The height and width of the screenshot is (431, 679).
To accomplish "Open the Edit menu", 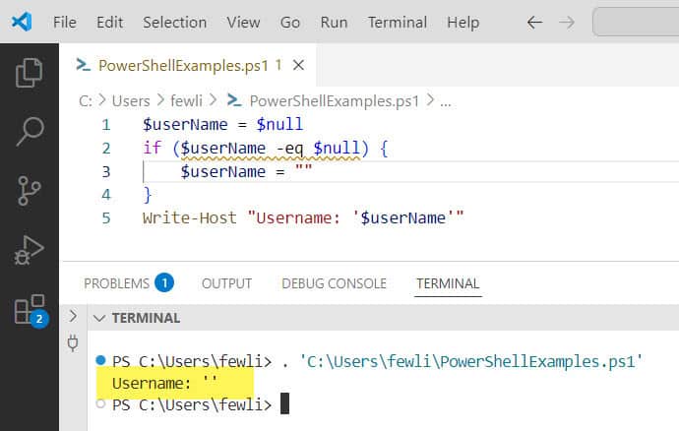I will coord(109,22).
